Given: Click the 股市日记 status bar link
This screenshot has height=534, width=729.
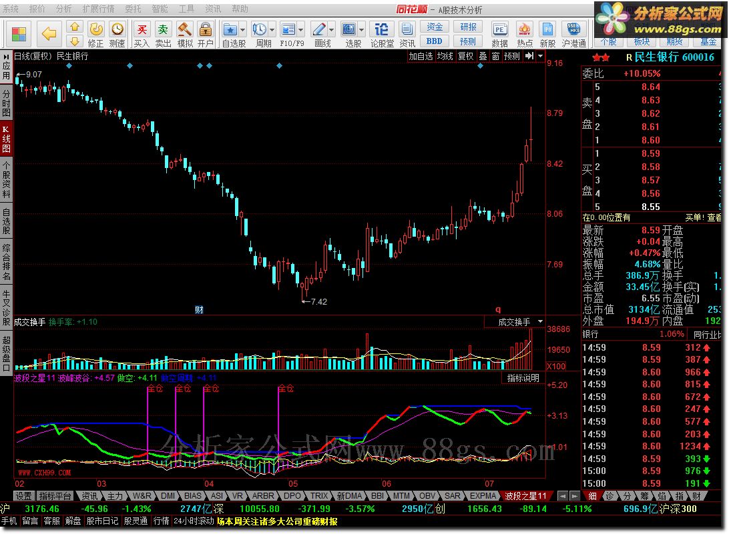Looking at the screenshot, I should click(102, 521).
